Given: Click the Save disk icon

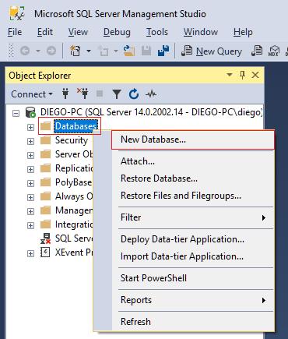Looking at the screenshot, I should [146, 51].
